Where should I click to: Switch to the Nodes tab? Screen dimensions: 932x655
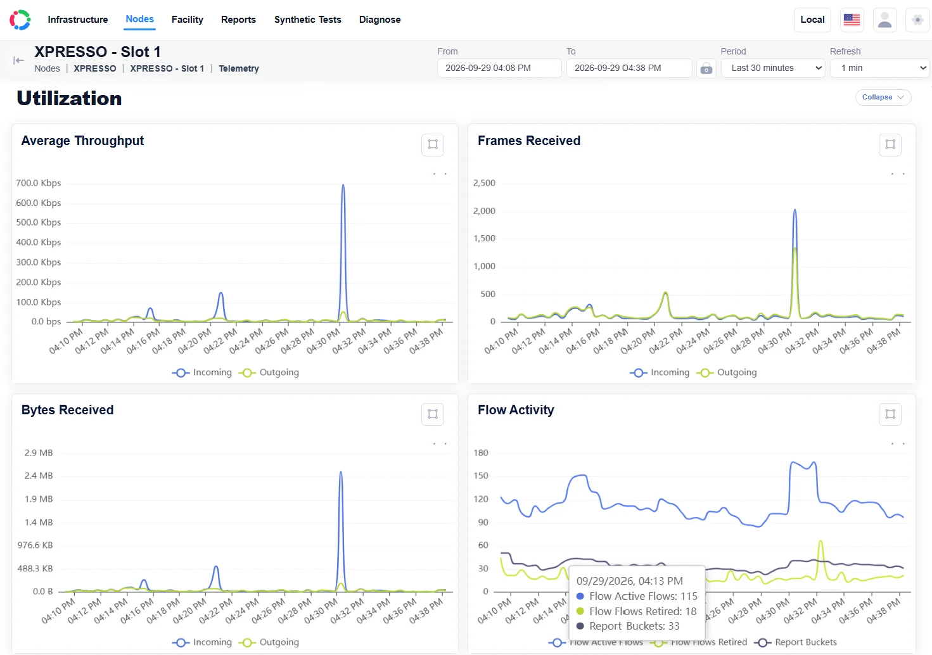pyautogui.click(x=140, y=19)
